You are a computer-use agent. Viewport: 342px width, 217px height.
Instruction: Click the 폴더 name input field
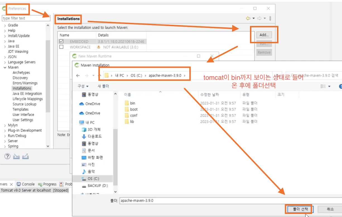230,201
